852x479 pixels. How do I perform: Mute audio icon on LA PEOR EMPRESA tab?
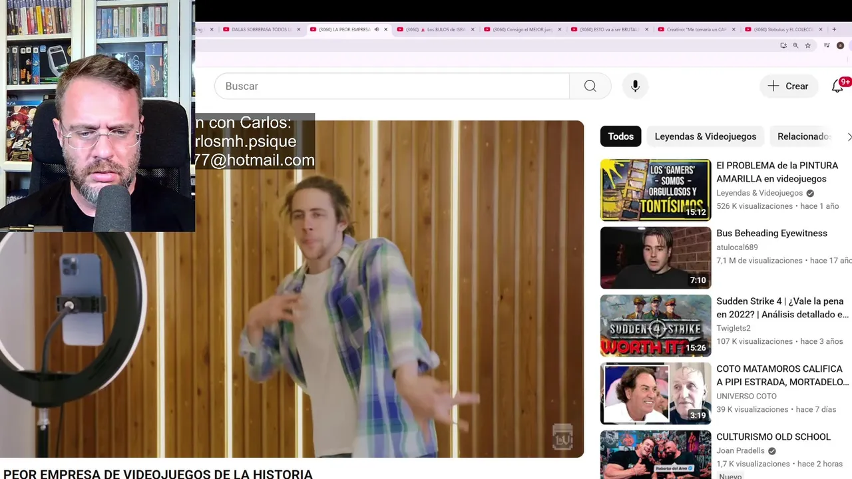377,29
